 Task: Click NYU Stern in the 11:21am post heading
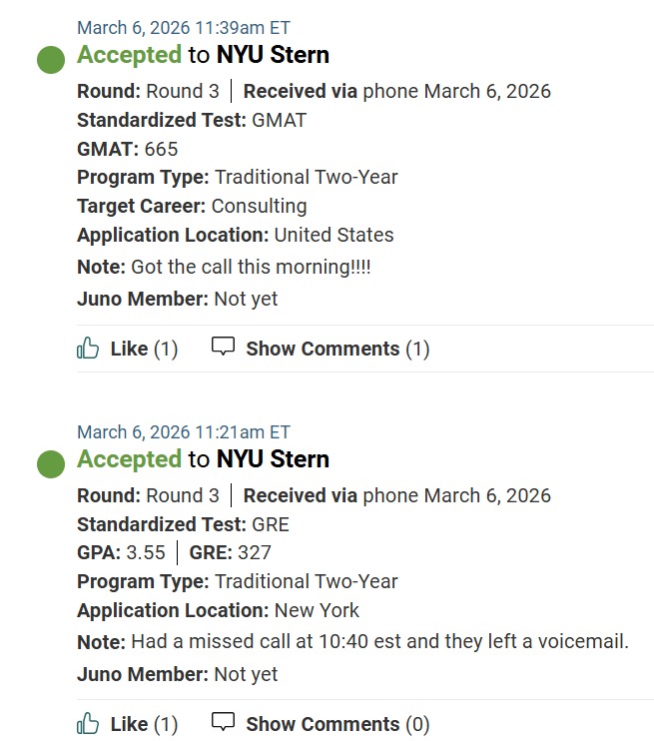click(273, 459)
